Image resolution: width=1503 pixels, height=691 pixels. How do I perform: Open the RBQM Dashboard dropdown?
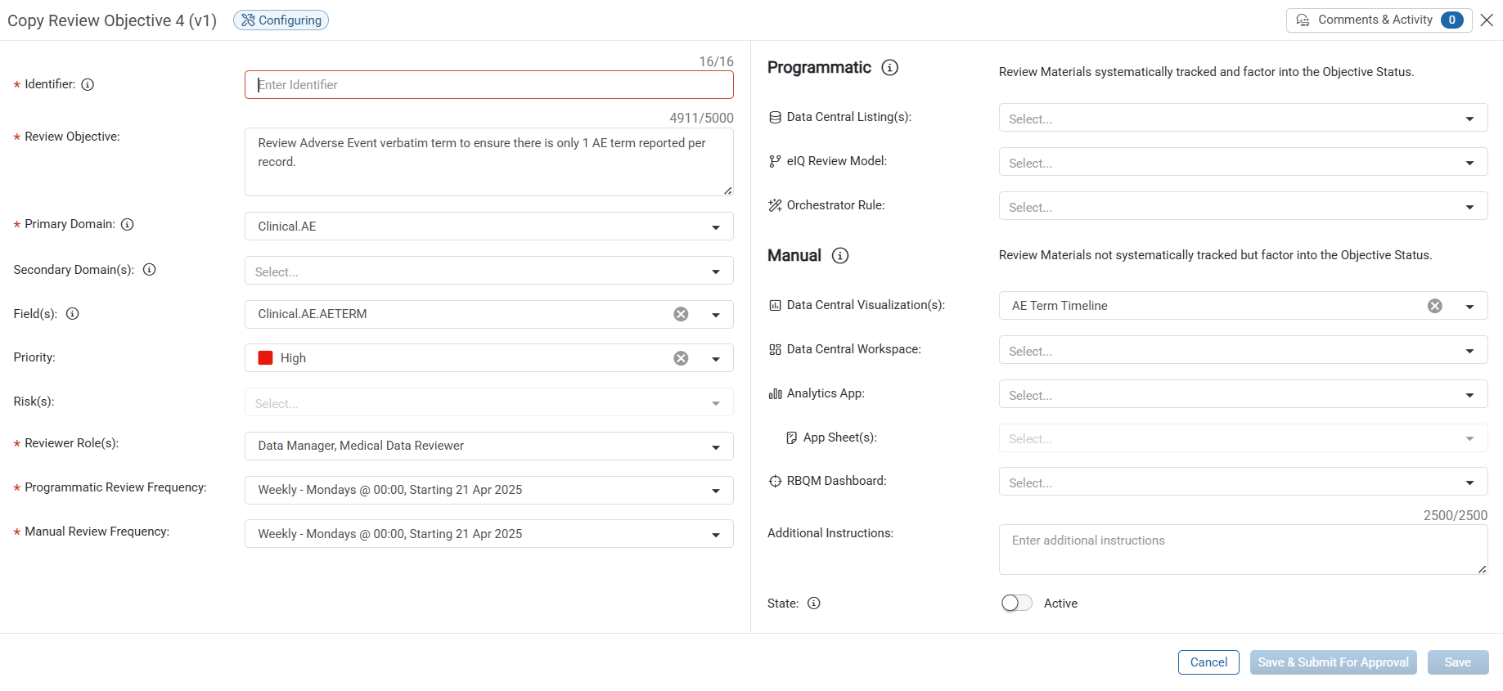pyautogui.click(x=1243, y=482)
